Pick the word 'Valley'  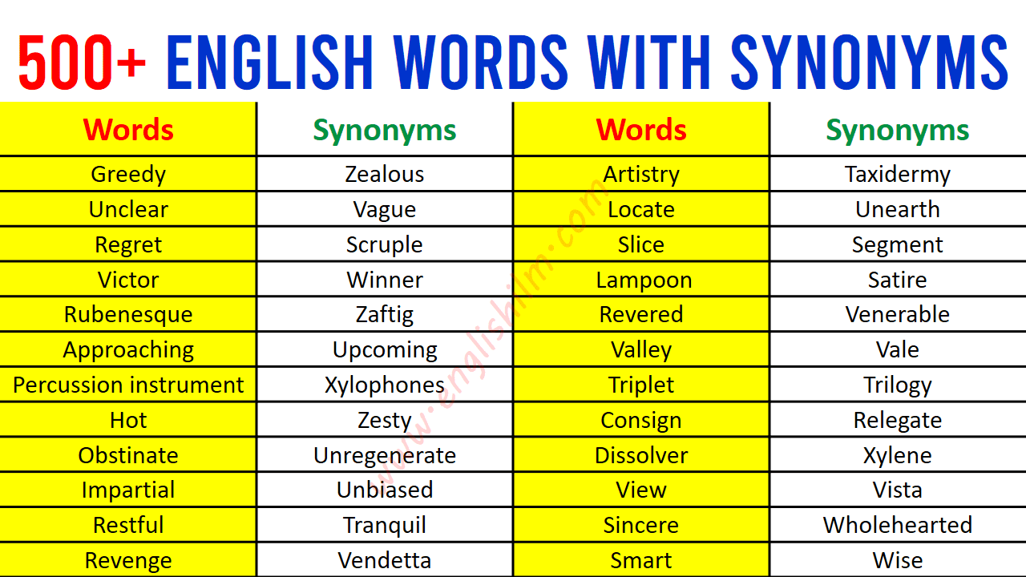(x=641, y=350)
